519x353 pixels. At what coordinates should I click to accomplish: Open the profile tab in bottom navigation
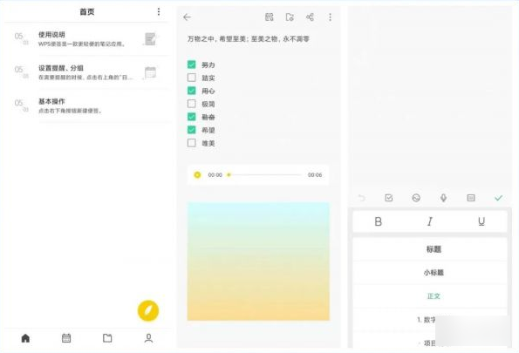point(148,338)
